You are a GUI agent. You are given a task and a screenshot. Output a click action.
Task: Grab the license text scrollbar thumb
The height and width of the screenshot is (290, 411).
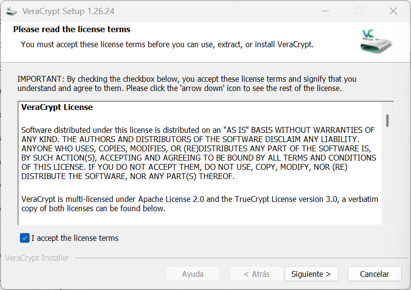point(387,120)
